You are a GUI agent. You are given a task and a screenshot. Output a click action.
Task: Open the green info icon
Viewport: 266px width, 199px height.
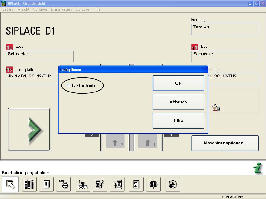pyautogui.click(x=258, y=168)
